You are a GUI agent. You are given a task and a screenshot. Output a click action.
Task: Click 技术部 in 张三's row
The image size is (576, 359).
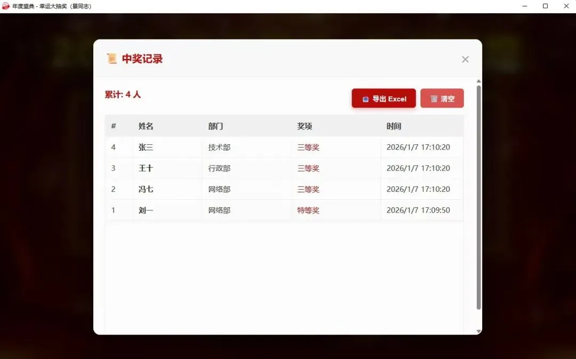tap(219, 148)
